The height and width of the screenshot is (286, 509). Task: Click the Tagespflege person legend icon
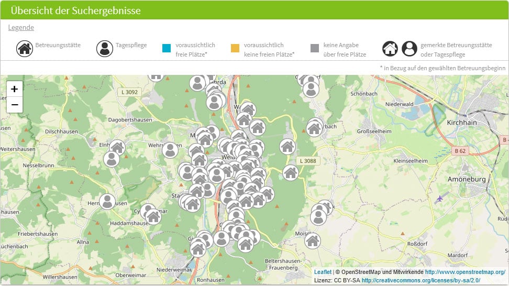coord(105,49)
